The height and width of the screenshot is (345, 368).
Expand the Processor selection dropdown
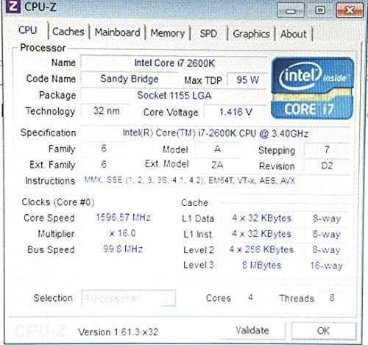coord(129,298)
